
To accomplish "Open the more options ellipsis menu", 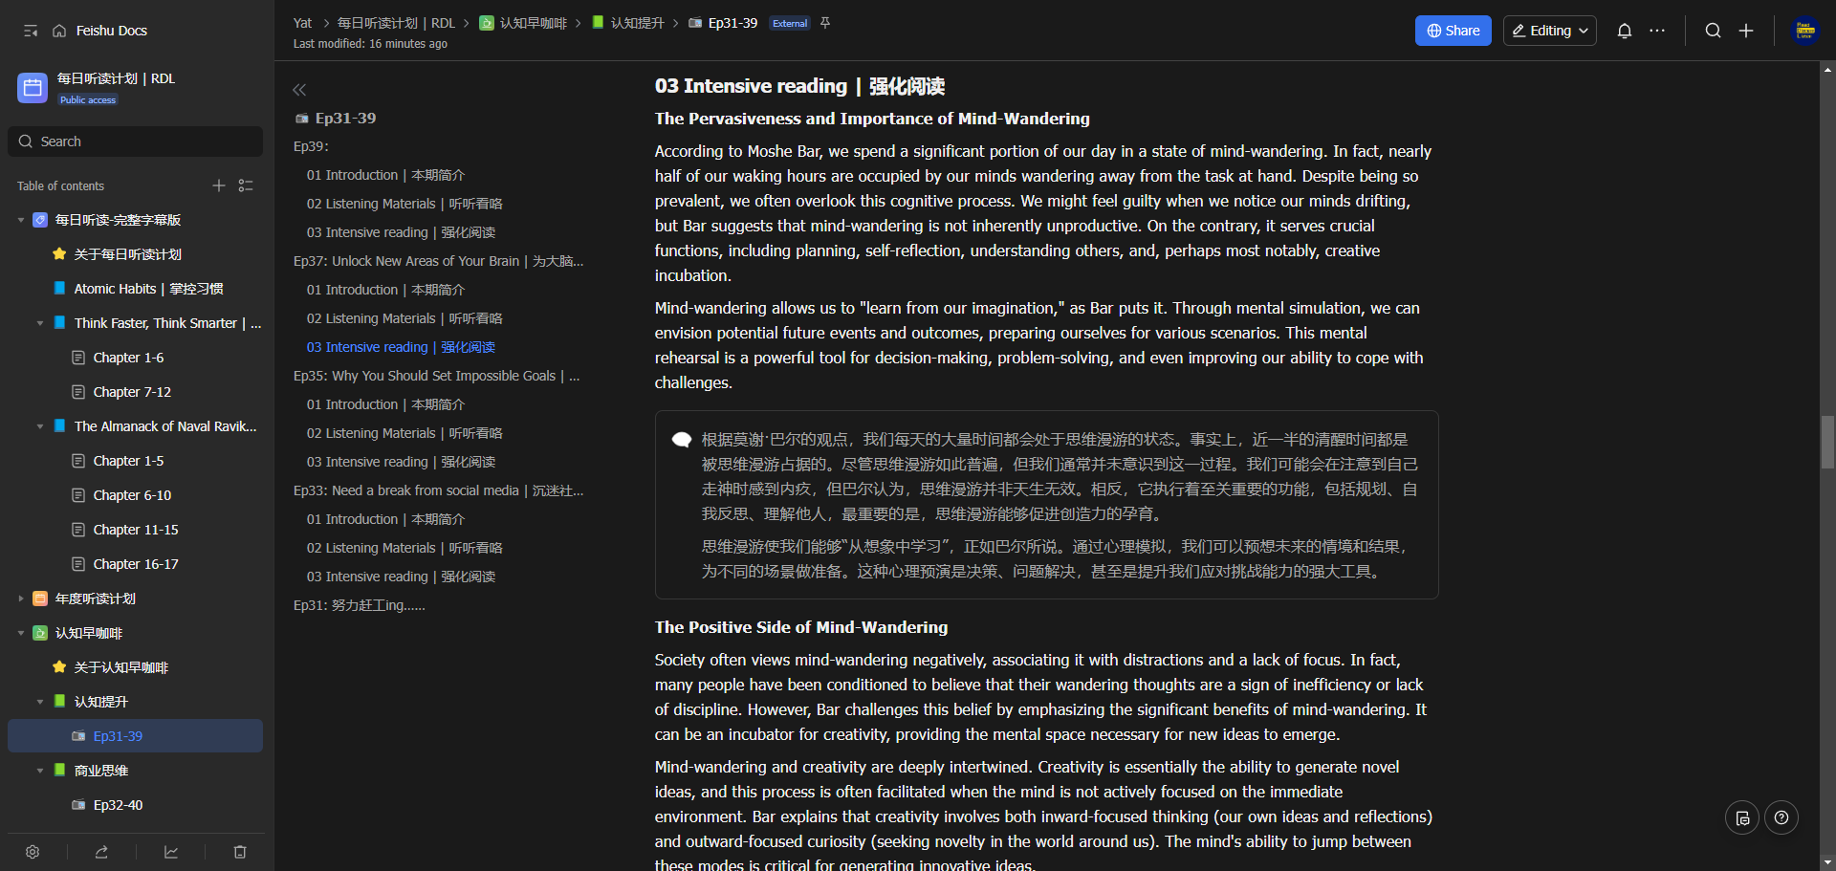I will pyautogui.click(x=1657, y=31).
